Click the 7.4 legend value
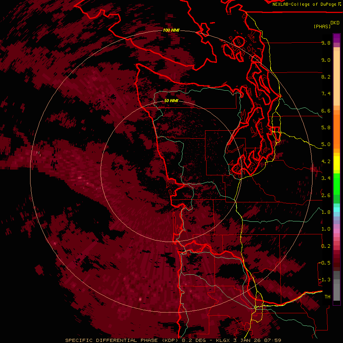343x343 pixels. coord(326,94)
